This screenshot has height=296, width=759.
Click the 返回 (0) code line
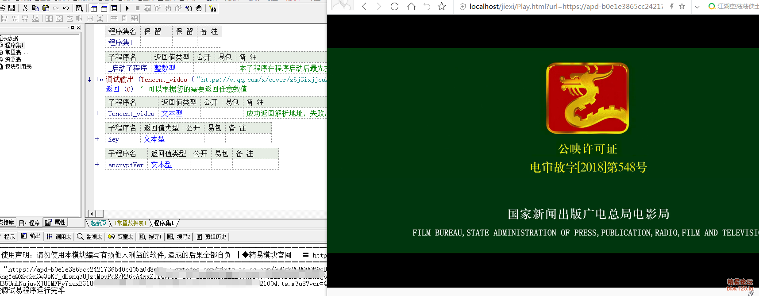pyautogui.click(x=176, y=89)
